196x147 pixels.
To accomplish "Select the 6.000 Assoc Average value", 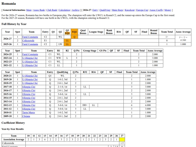I will click(148, 105).
